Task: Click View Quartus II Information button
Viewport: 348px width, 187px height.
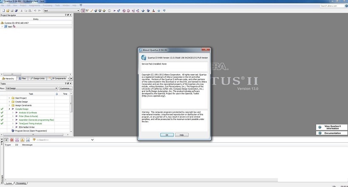Action: (x=331, y=127)
